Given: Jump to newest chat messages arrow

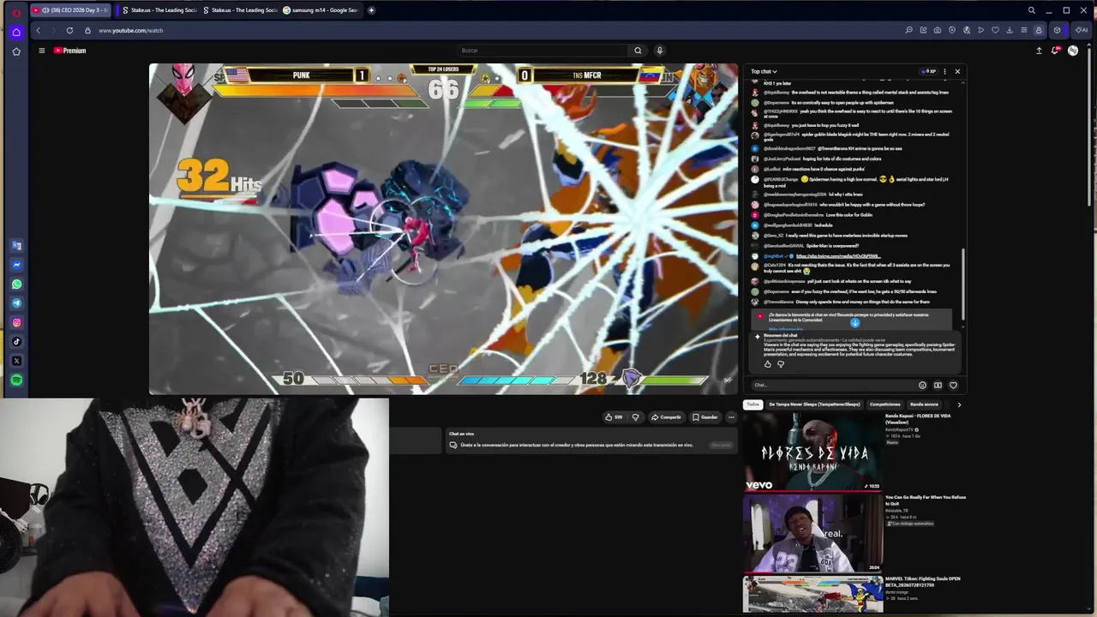Looking at the screenshot, I should tap(854, 323).
